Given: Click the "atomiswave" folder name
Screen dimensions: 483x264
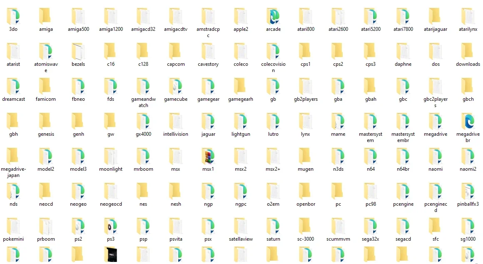Looking at the screenshot, I should [x=46, y=67].
